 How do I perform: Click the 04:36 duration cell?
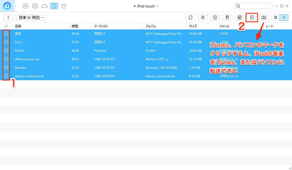(75, 51)
